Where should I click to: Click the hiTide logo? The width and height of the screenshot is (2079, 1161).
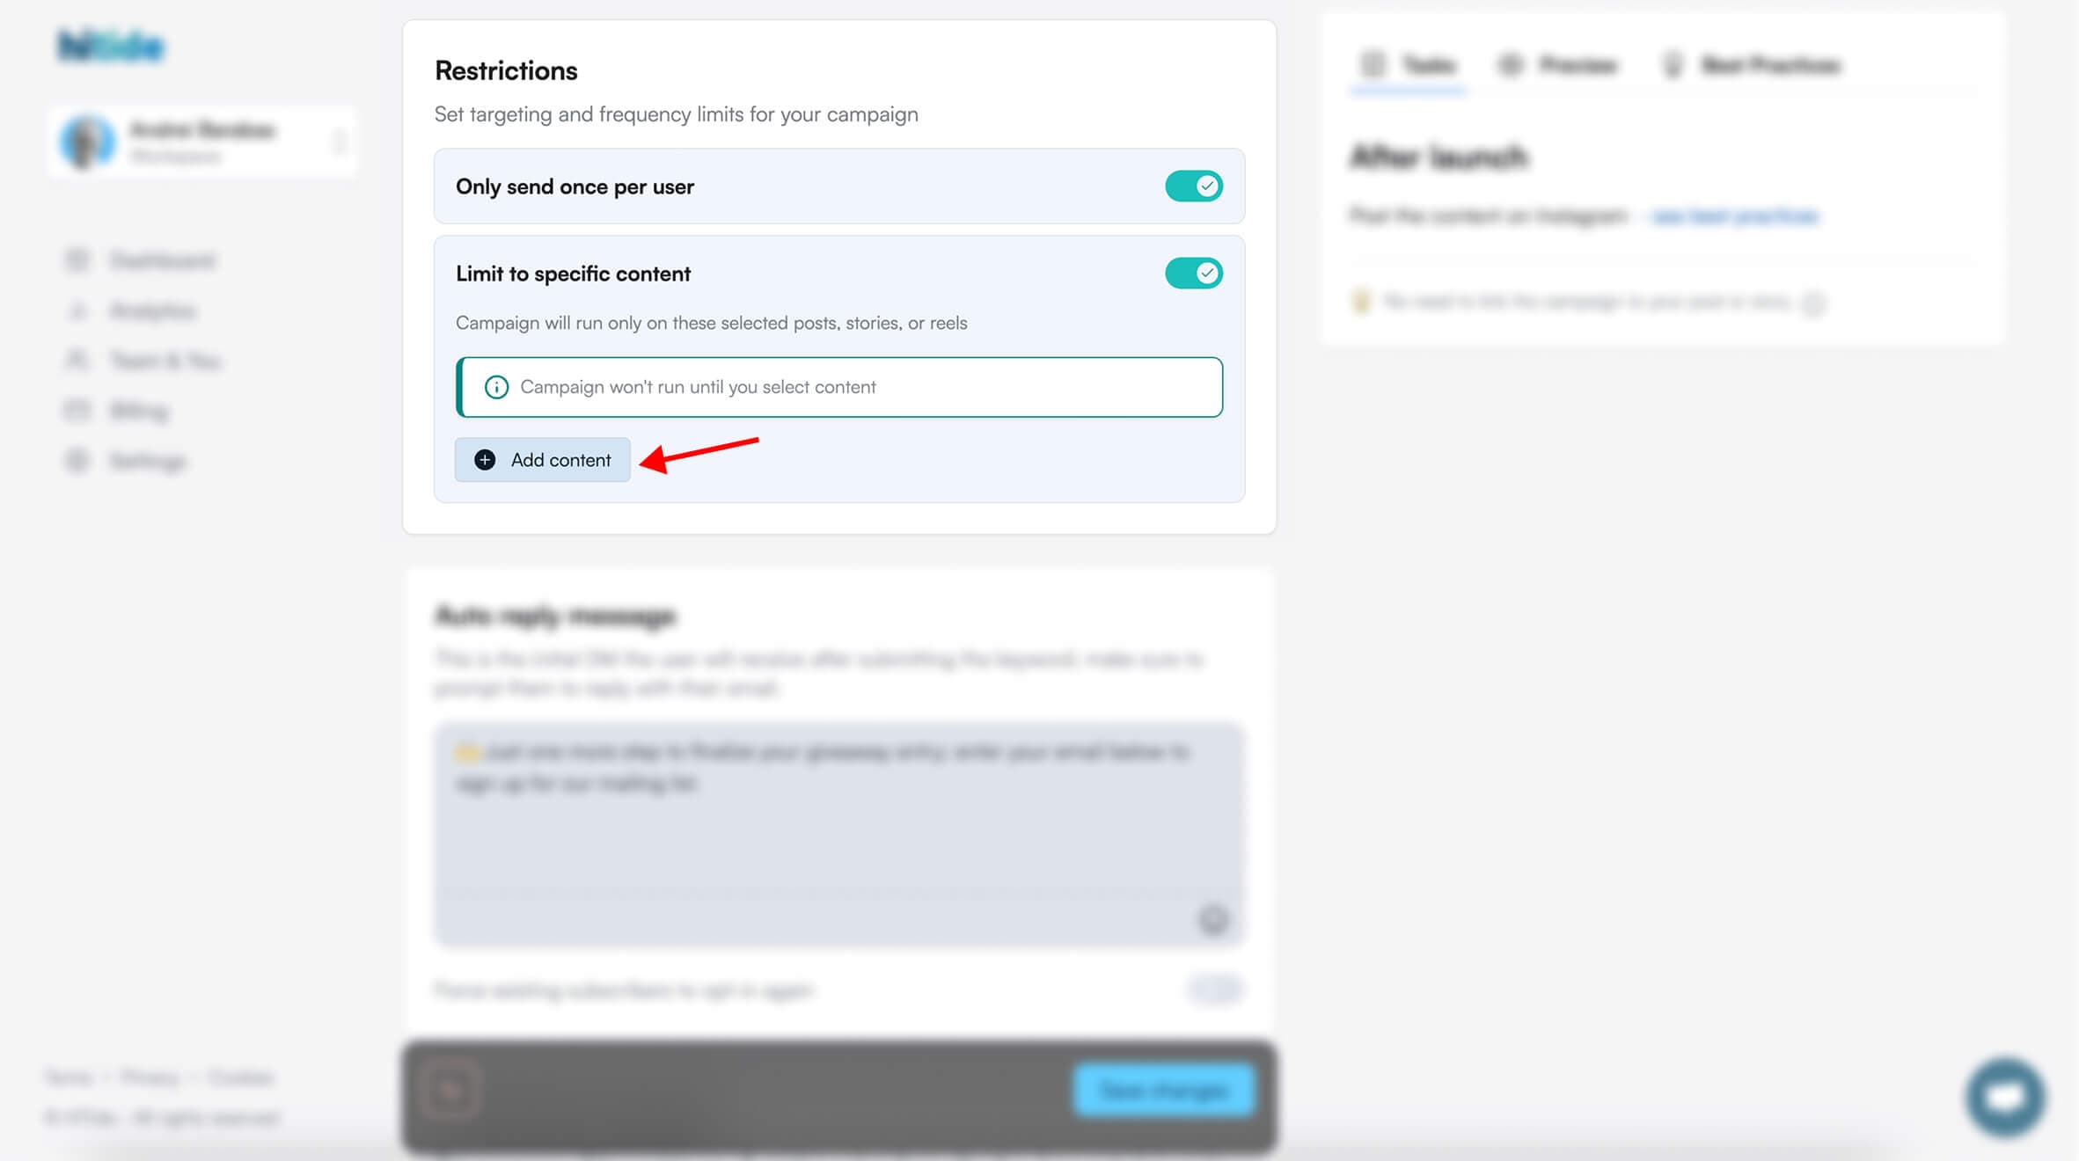tap(111, 47)
